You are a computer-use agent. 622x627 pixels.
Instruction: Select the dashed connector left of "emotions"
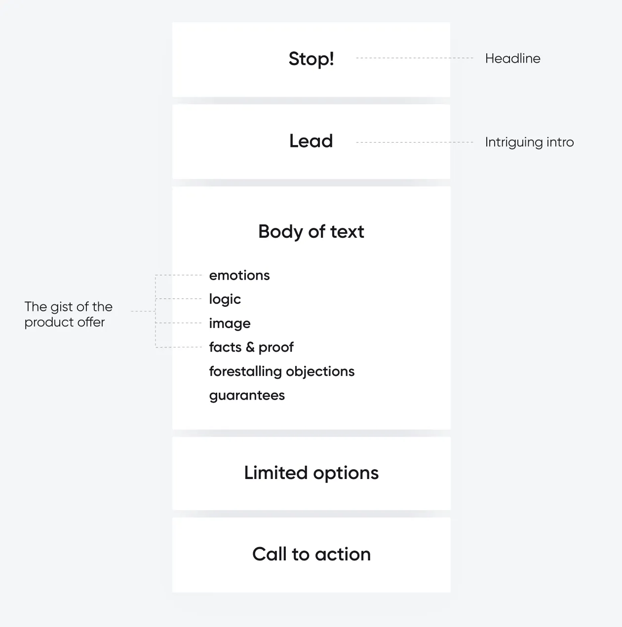click(x=179, y=275)
